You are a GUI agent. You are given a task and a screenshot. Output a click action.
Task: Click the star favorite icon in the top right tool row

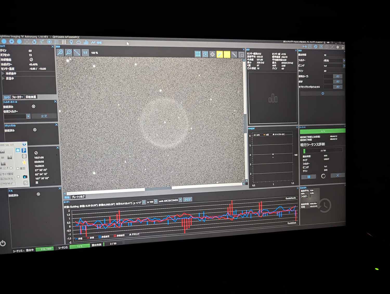(x=337, y=47)
